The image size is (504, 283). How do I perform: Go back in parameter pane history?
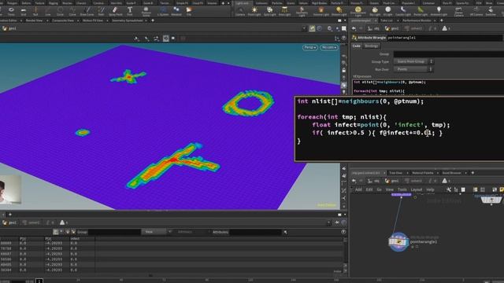tap(354, 28)
